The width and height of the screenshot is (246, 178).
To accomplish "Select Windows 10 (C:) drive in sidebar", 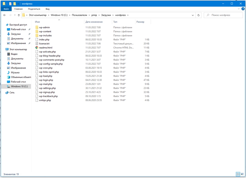I will [x=19, y=86].
